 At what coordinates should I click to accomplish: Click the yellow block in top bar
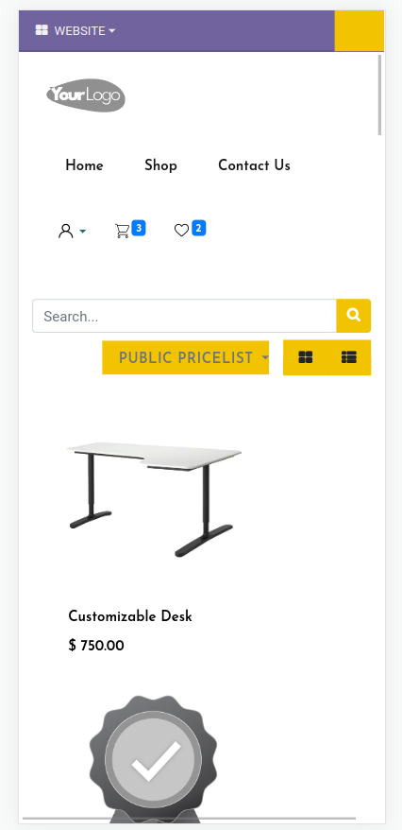[x=360, y=30]
